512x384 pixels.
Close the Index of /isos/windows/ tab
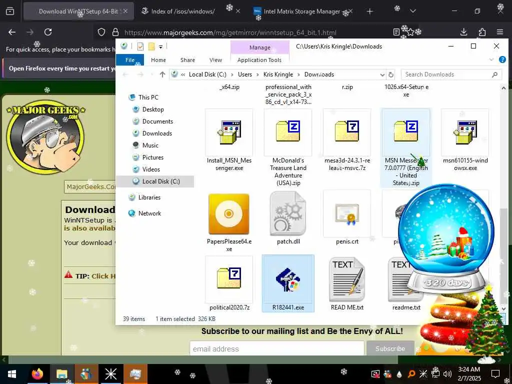point(238,11)
